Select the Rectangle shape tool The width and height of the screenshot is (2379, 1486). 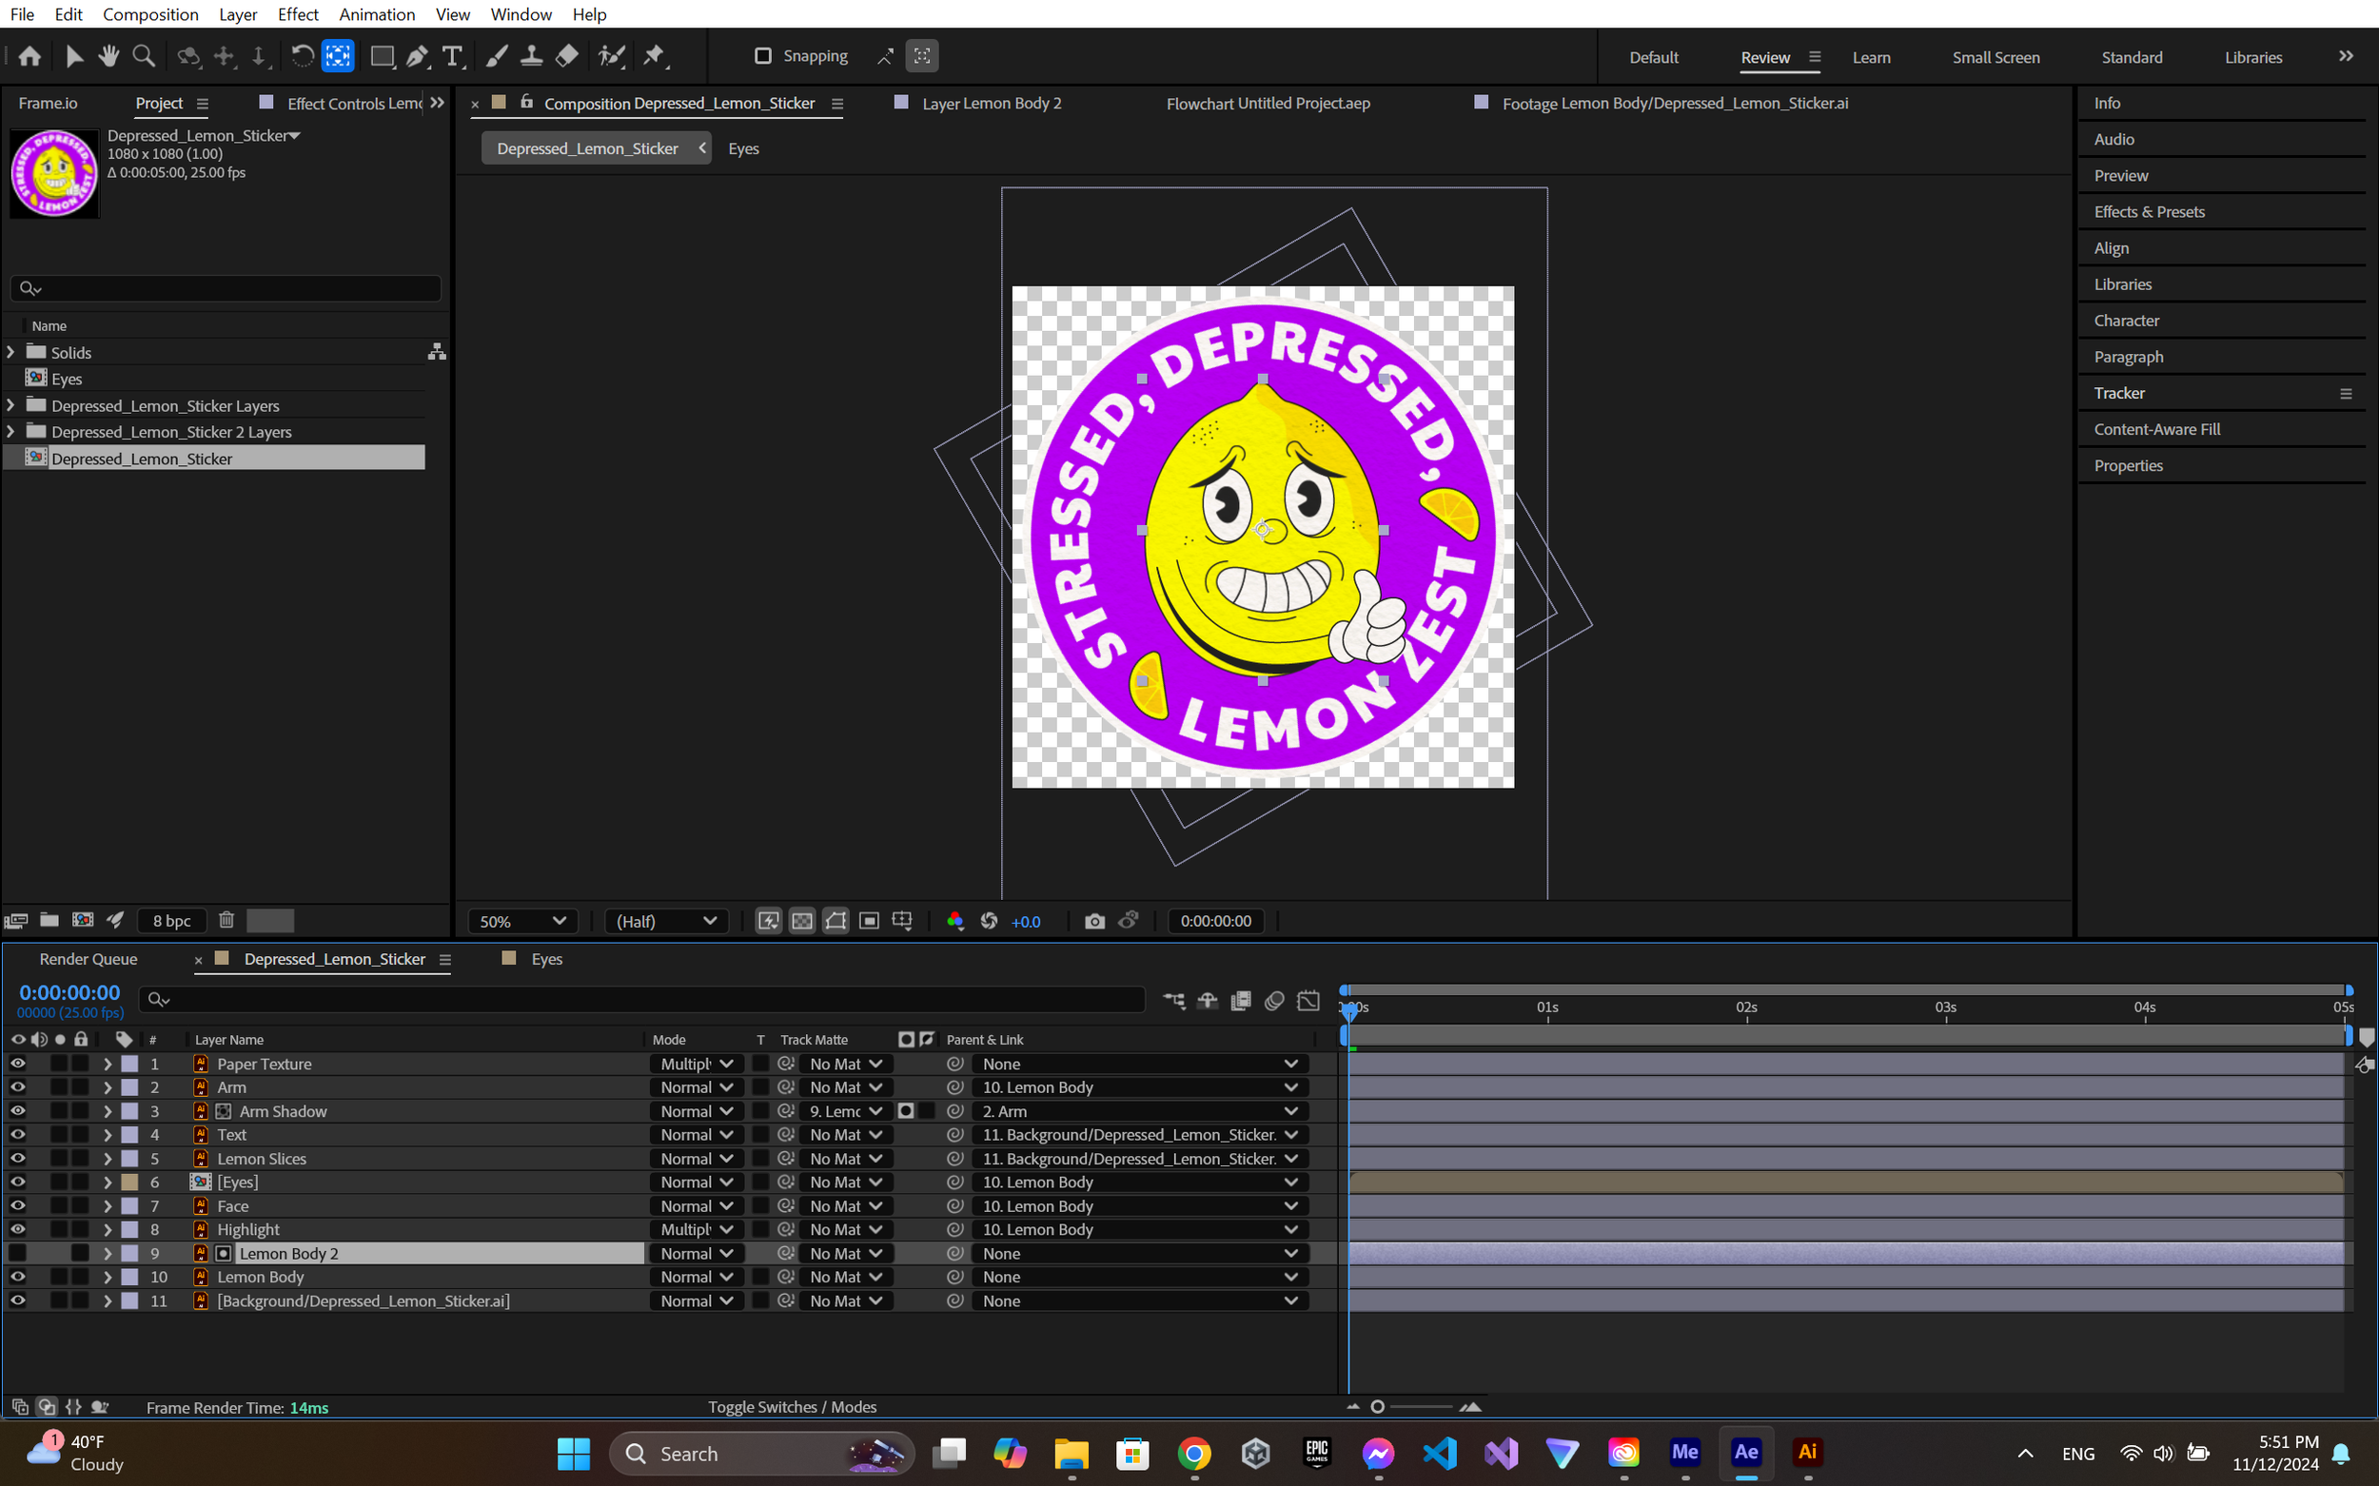382,57
